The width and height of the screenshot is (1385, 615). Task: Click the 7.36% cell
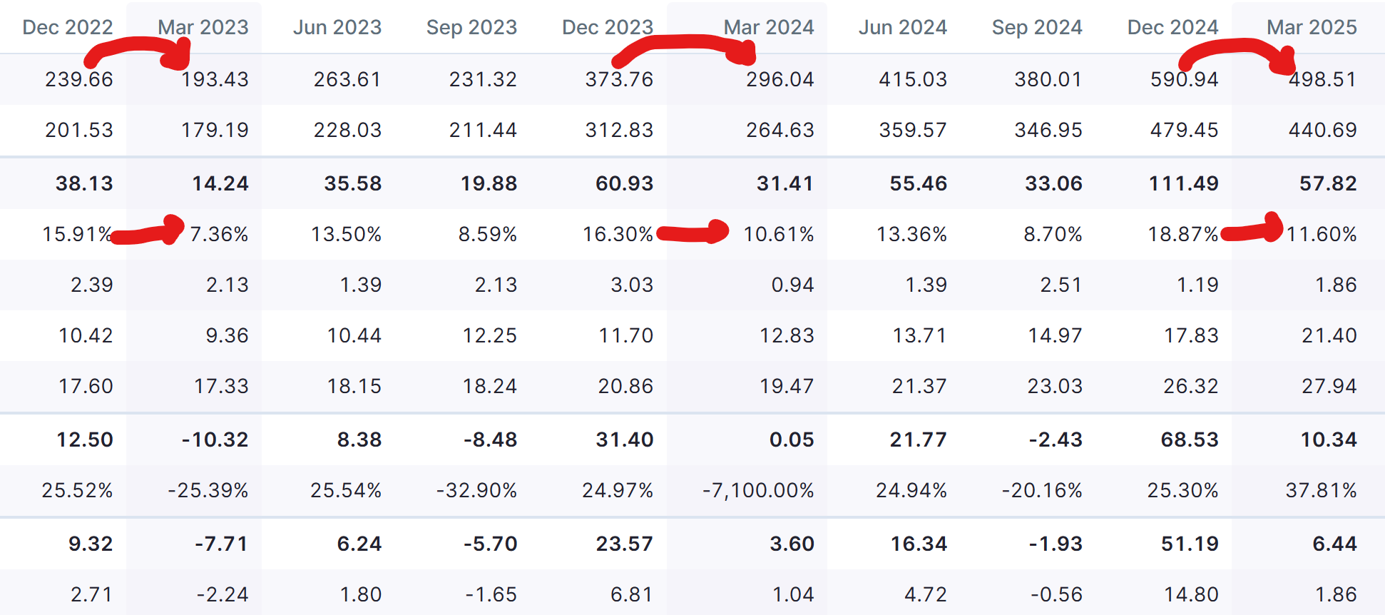pos(219,234)
